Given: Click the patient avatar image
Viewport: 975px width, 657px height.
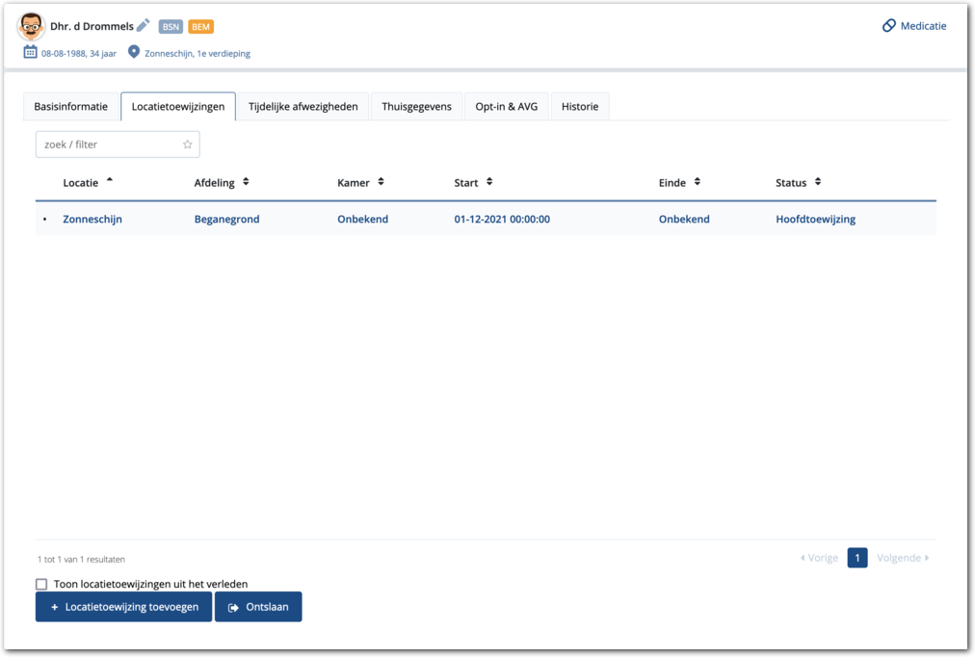Looking at the screenshot, I should point(31,26).
